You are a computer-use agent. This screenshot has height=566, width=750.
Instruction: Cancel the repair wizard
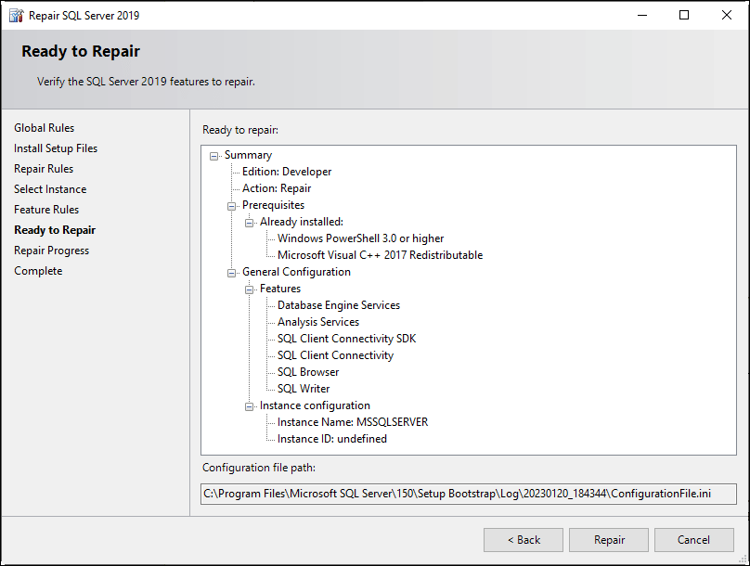pos(693,539)
